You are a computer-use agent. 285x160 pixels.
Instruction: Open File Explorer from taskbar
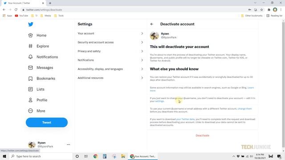[123, 156]
